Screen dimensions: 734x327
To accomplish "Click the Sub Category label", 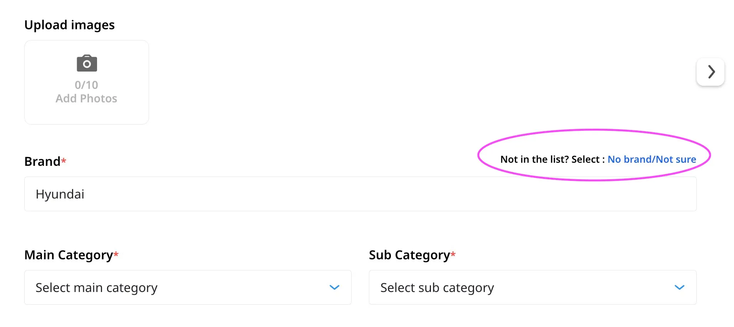I will 409,255.
